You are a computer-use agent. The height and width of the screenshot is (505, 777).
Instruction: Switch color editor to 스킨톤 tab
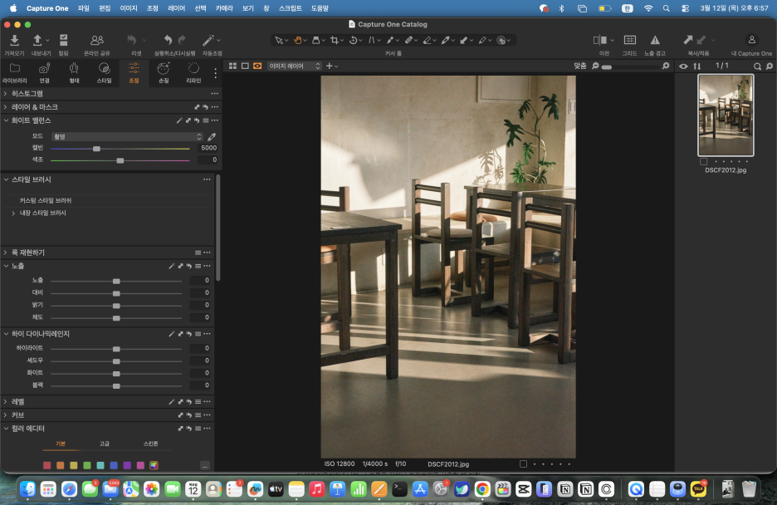pyautogui.click(x=150, y=444)
